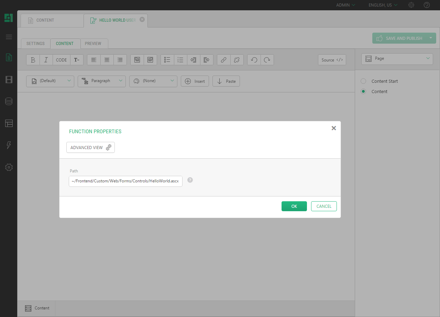Close the Function Properties dialog
This screenshot has width=440, height=317.
coord(333,128)
